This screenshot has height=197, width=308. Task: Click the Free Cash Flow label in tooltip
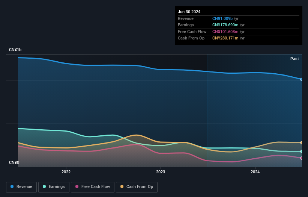click(x=192, y=32)
